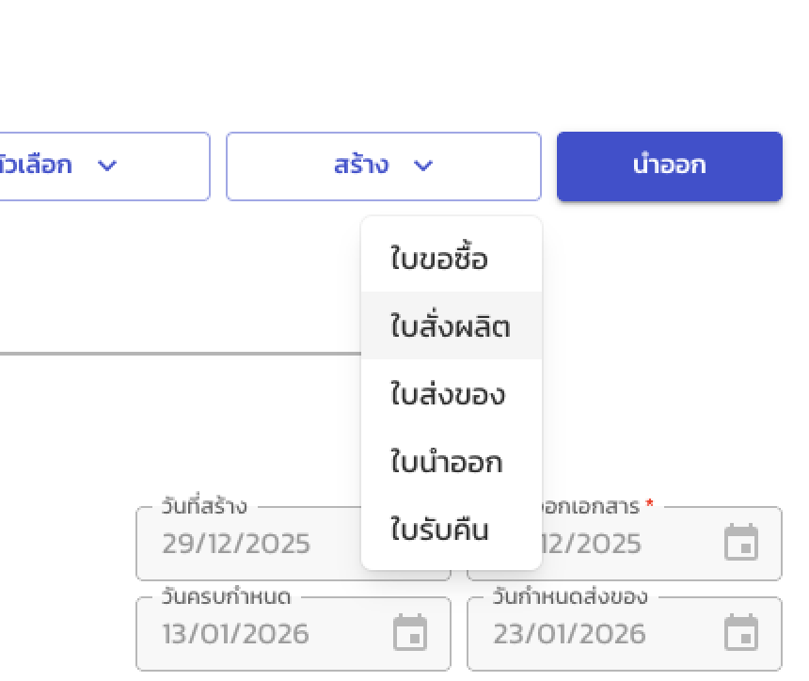Click the chevron on the สร้าง button
The height and width of the screenshot is (681, 809).
(423, 166)
